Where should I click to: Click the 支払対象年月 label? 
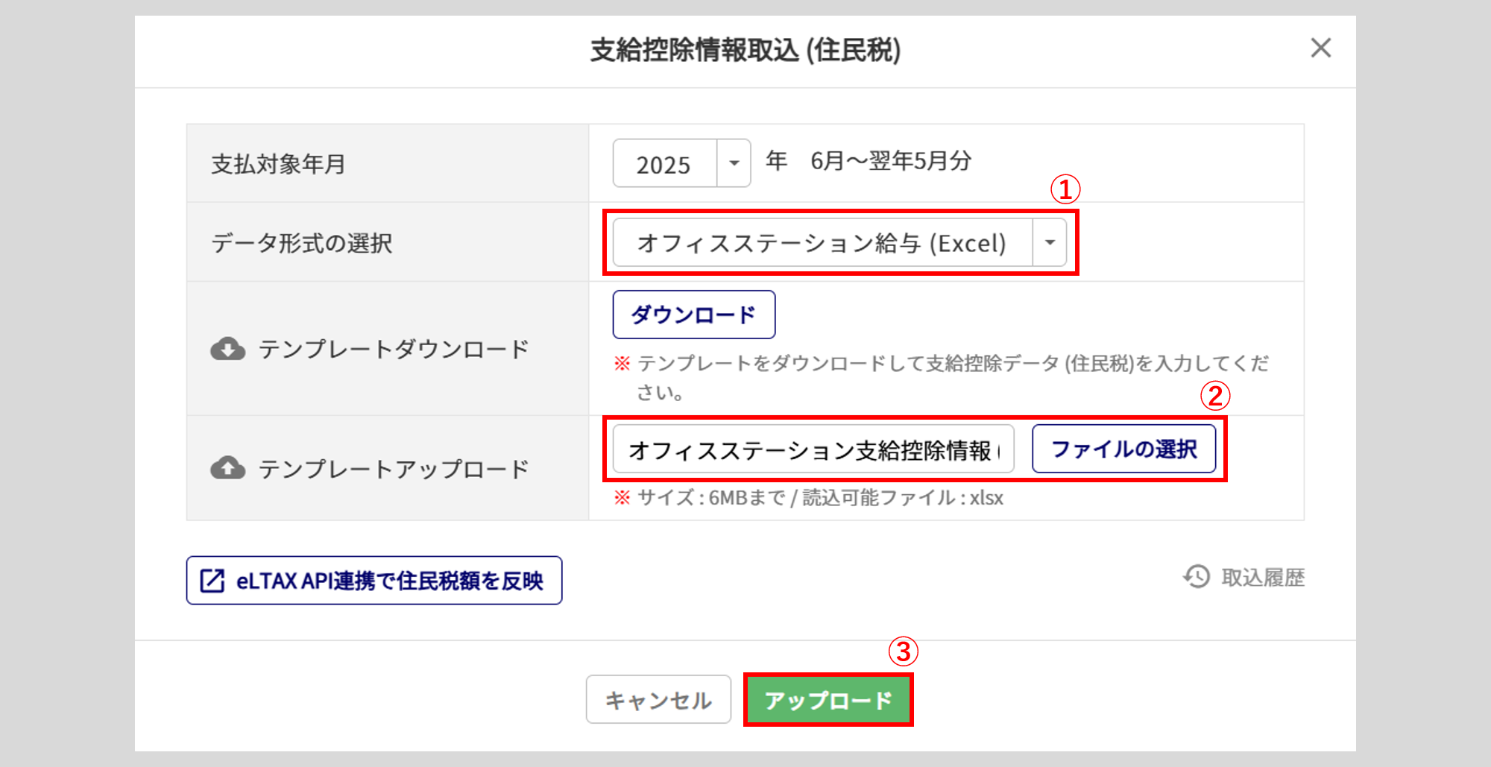[x=278, y=164]
